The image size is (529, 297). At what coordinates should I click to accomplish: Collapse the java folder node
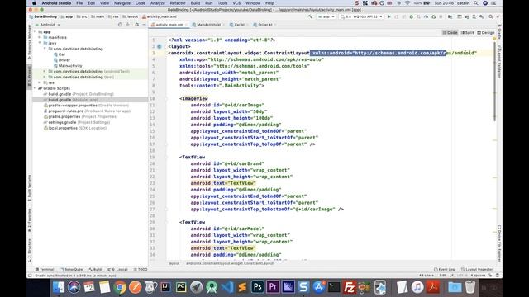(40, 43)
